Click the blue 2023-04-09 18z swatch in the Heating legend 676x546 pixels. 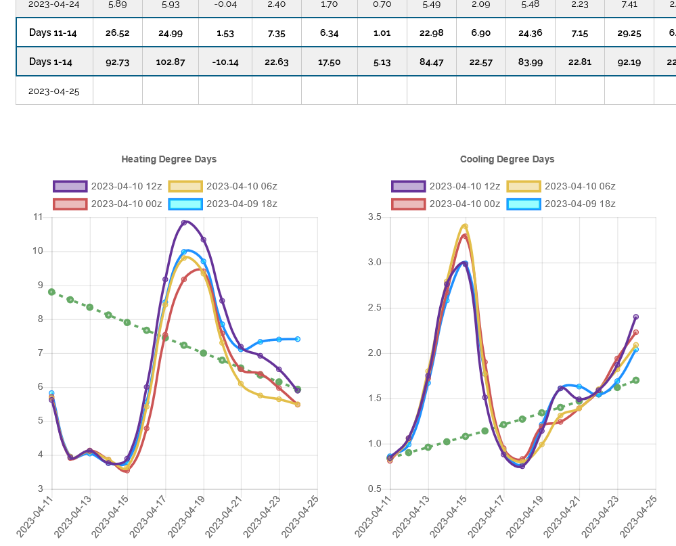coord(185,204)
